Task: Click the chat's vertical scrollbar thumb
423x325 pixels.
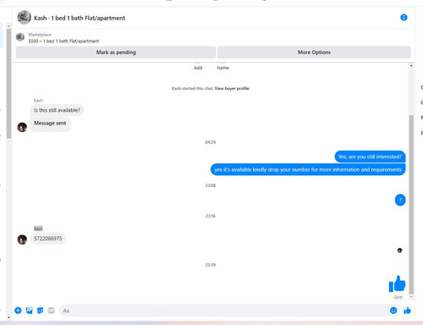Action: pyautogui.click(x=411, y=205)
